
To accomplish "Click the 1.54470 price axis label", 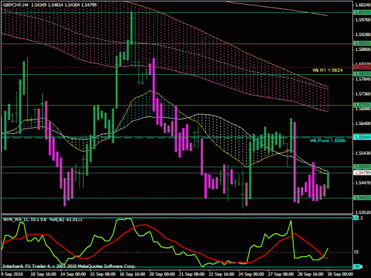I will point(363,183).
